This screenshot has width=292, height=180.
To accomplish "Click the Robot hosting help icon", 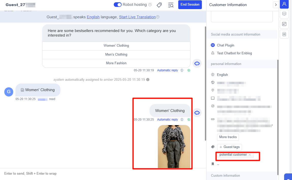I will click(x=150, y=5).
